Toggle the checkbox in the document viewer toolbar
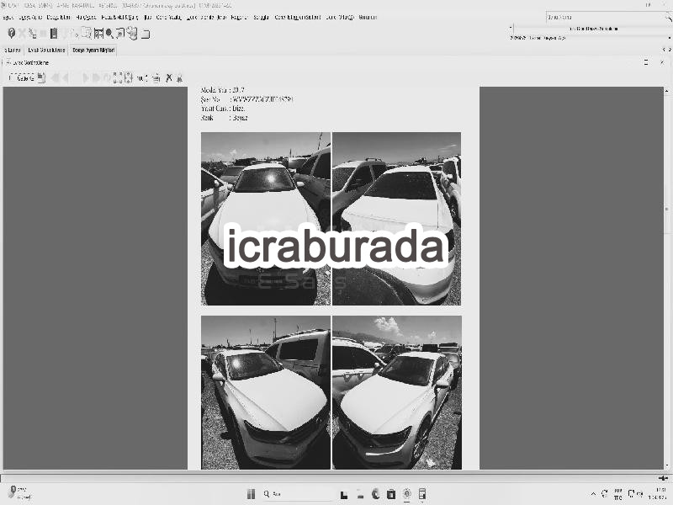The height and width of the screenshot is (505, 673). (12, 77)
